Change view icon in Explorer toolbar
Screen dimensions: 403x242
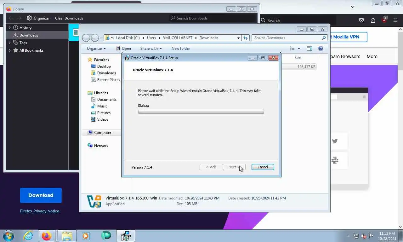[292, 49]
